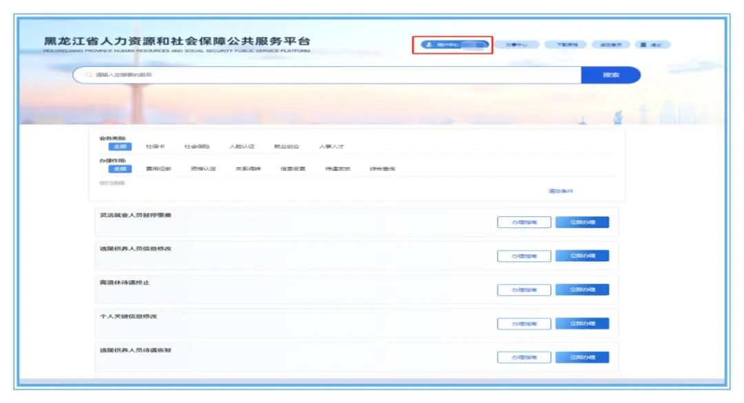Filter by 关系调转 purpose

tap(248, 169)
